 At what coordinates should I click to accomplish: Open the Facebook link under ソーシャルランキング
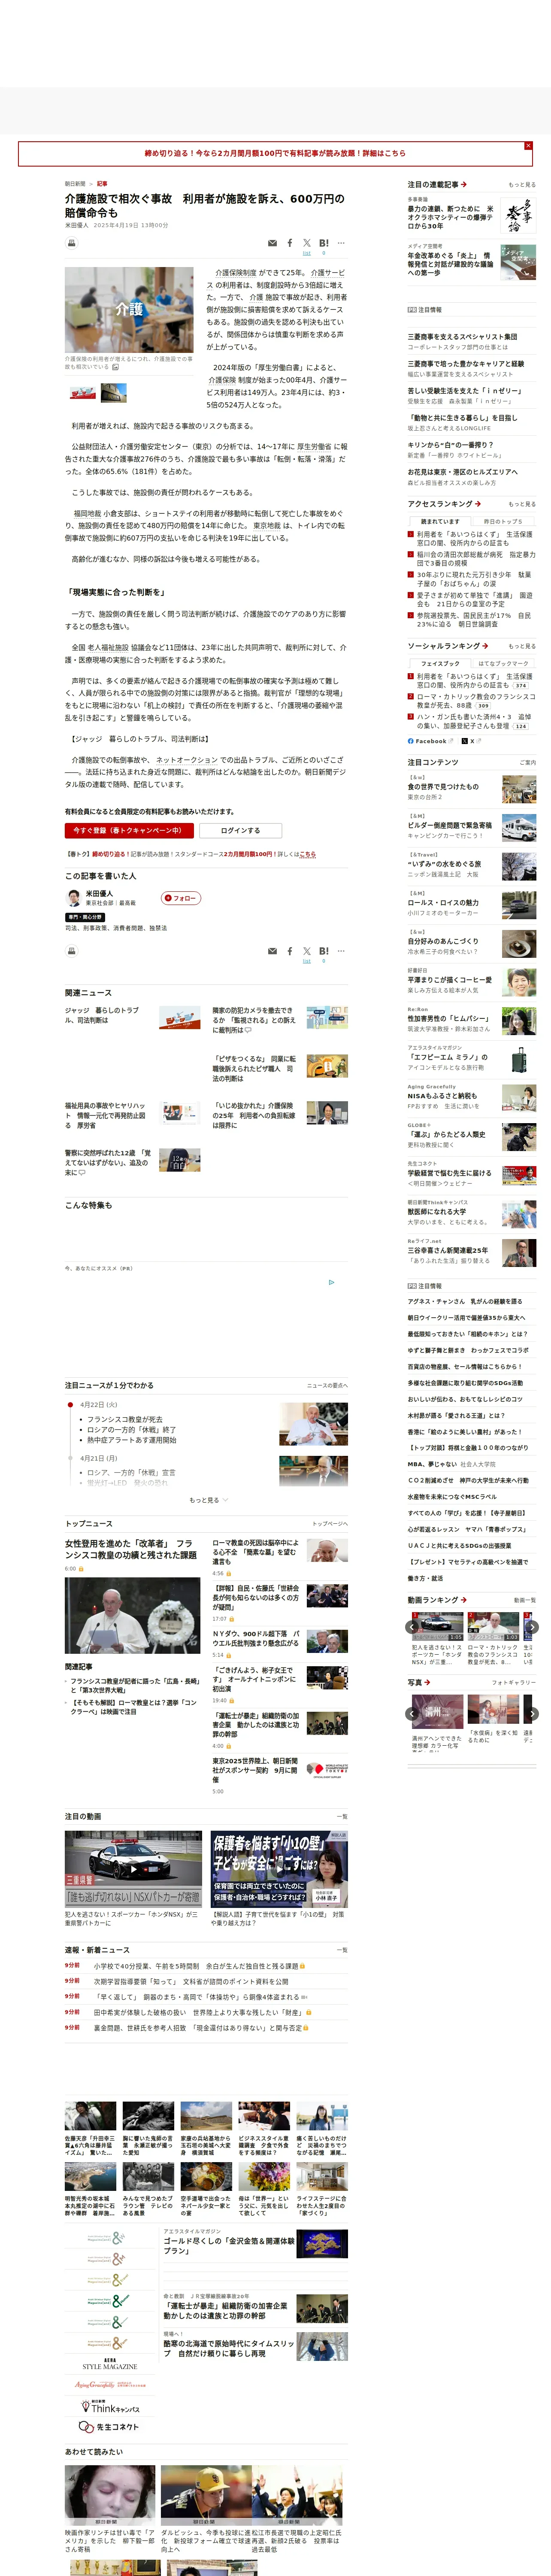tap(430, 741)
